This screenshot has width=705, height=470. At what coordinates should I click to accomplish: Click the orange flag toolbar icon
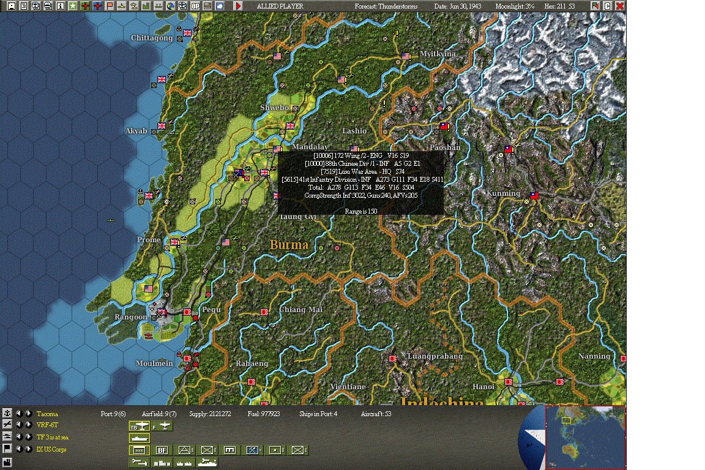pos(110,6)
